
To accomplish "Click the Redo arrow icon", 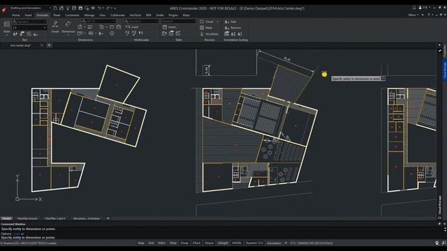I will click(x=108, y=8).
